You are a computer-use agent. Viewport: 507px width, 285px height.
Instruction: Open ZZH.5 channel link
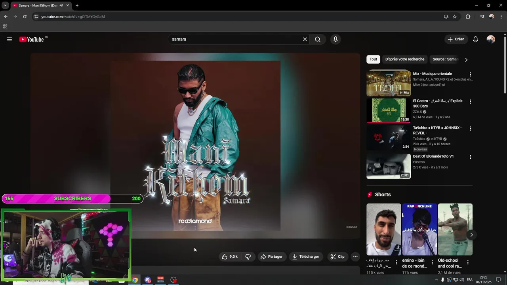point(417,112)
